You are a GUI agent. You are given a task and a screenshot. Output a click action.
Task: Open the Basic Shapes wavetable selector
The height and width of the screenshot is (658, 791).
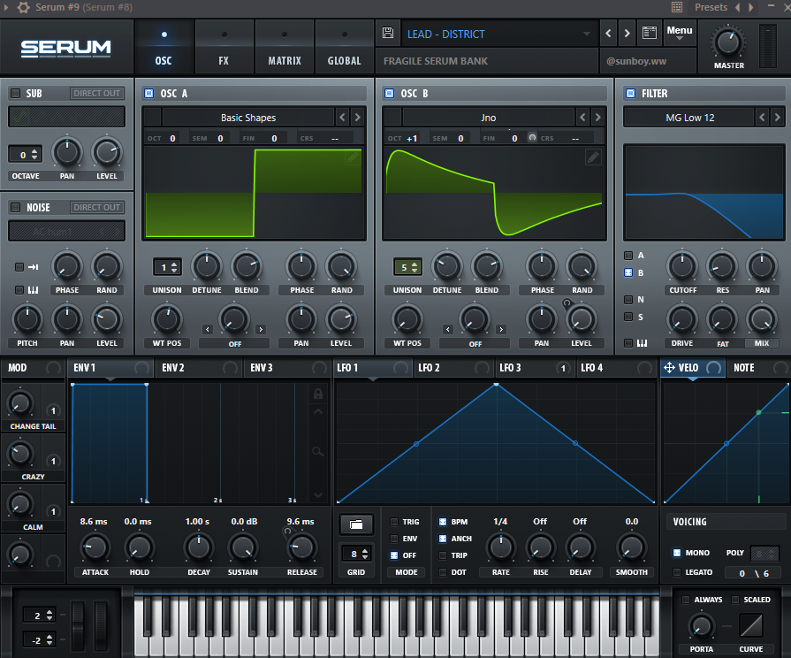[248, 118]
